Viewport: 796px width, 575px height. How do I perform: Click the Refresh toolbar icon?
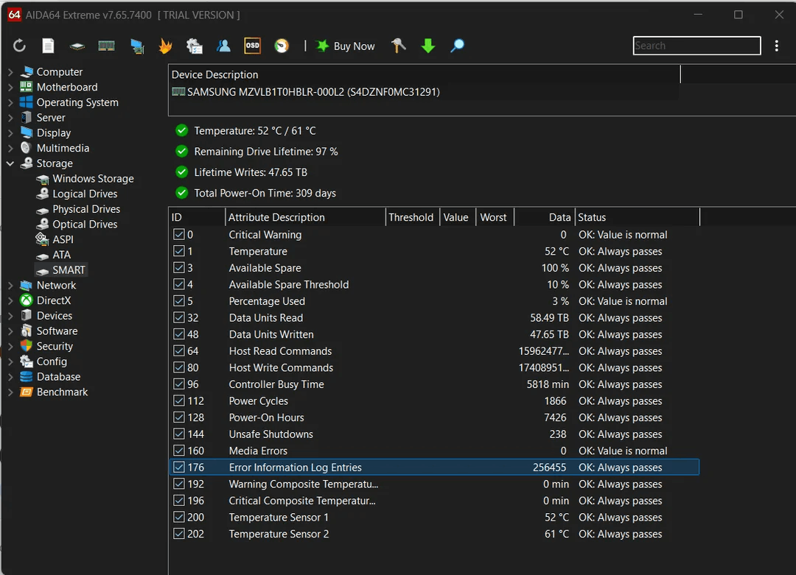[20, 46]
